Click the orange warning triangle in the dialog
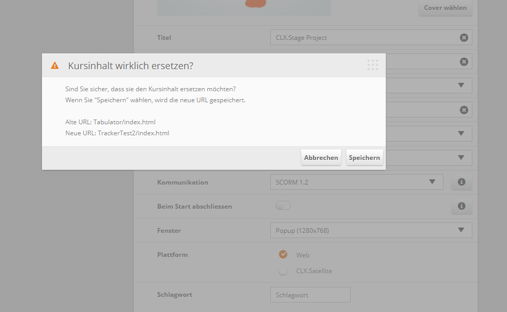Image resolution: width=507 pixels, height=312 pixels. point(55,66)
